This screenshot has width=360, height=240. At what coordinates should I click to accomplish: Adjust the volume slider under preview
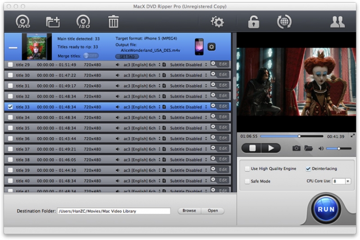339,148
